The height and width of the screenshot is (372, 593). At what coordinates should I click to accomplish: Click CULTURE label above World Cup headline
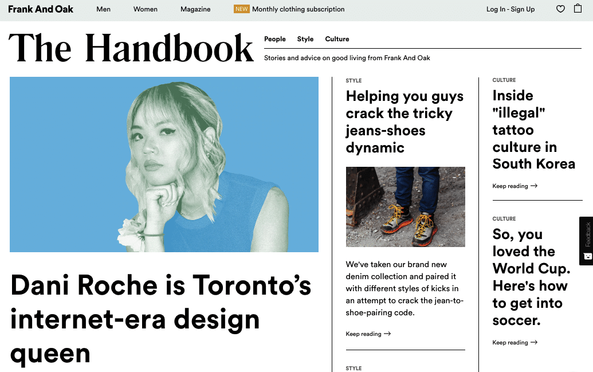pyautogui.click(x=504, y=219)
